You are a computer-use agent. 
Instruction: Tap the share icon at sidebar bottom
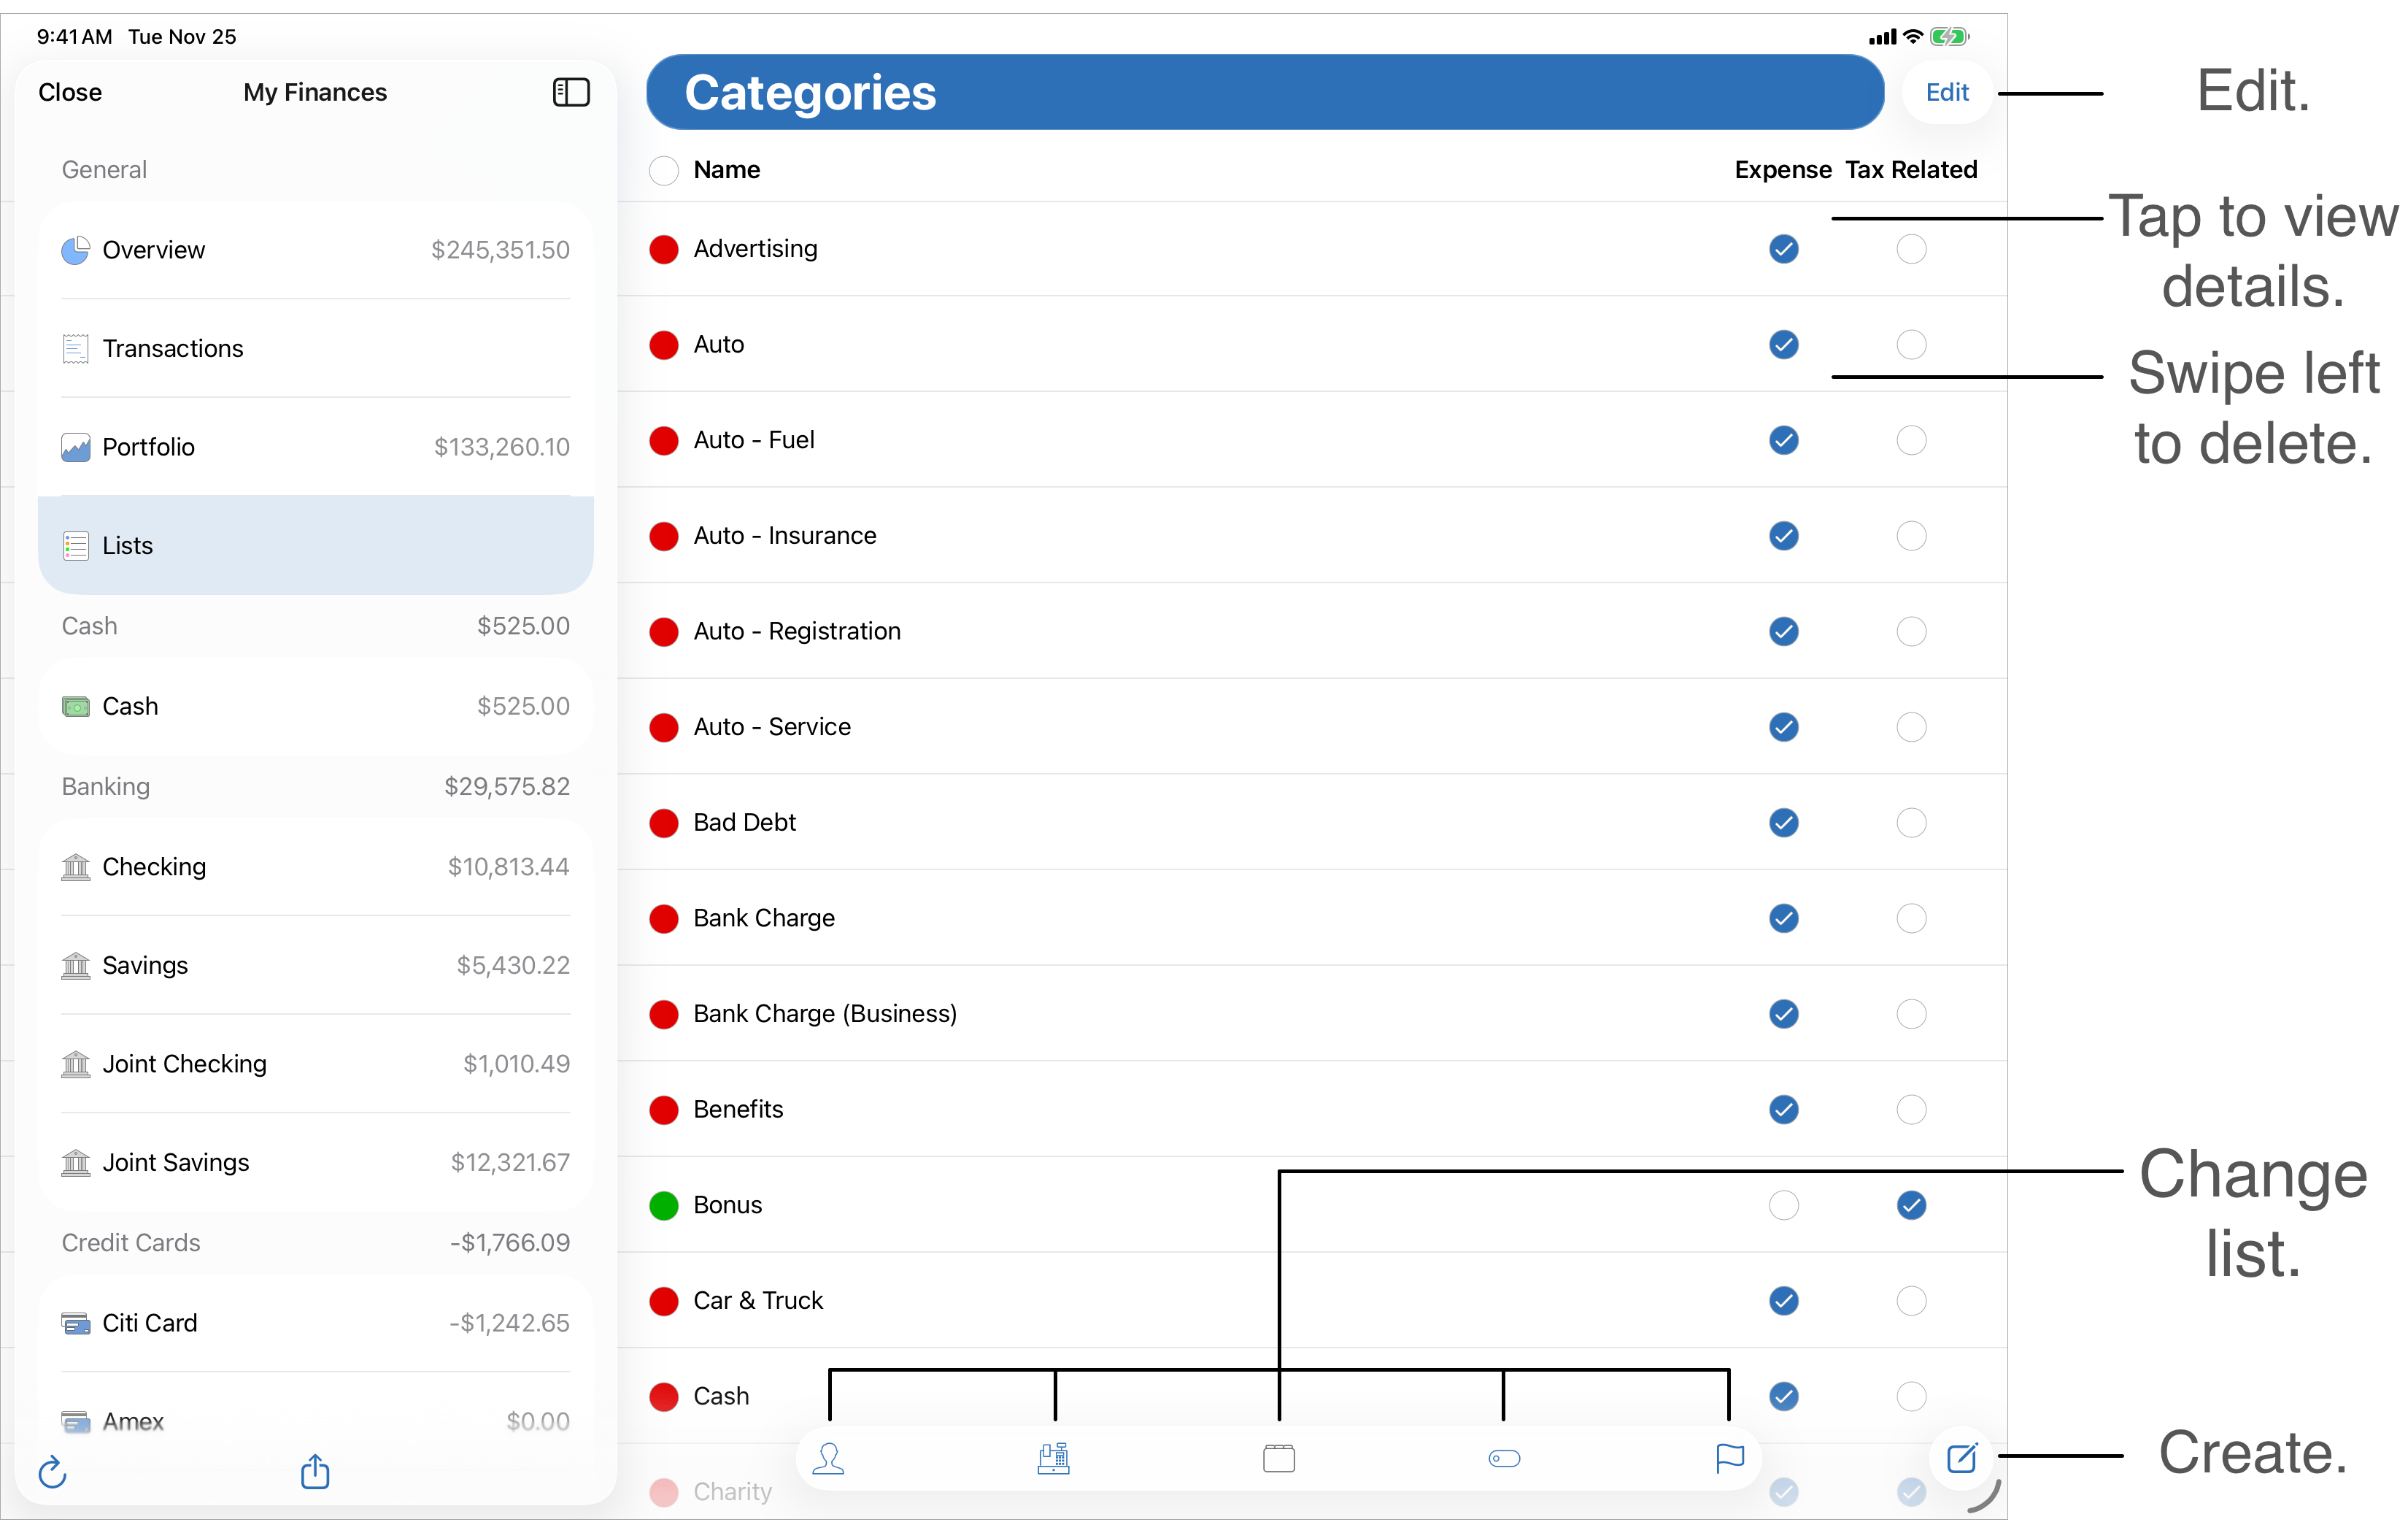[315, 1471]
